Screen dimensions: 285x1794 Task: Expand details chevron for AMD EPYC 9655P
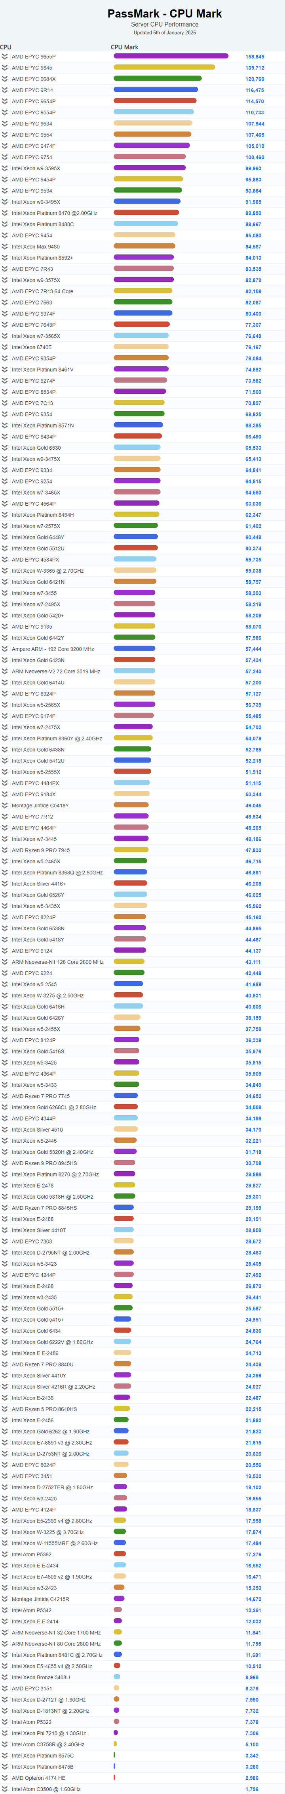coord(5,56)
